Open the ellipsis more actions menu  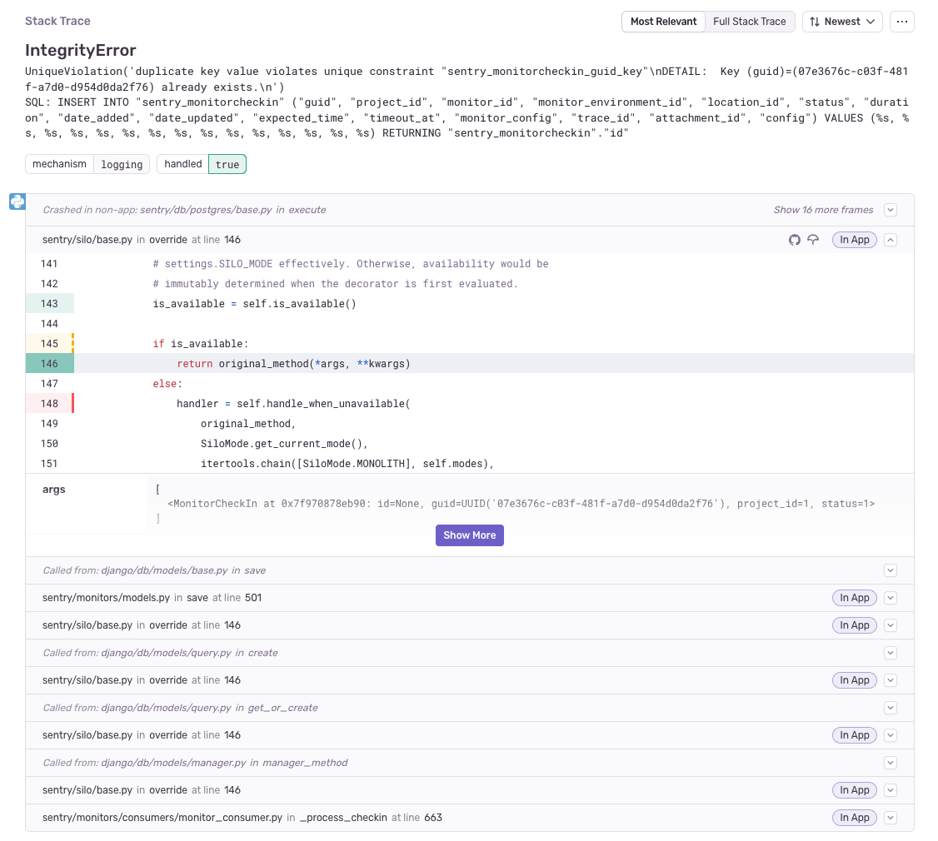(x=901, y=22)
